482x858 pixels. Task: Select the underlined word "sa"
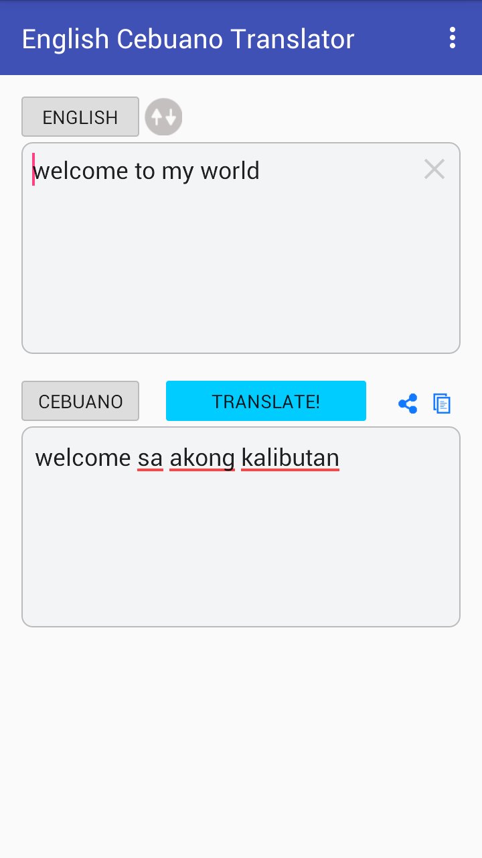(150, 458)
